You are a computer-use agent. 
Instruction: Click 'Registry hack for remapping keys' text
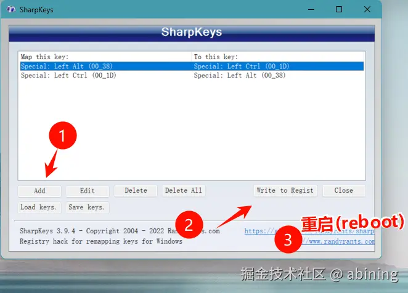pos(101,241)
